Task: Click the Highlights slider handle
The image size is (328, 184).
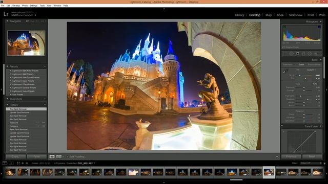Action: [301, 96]
